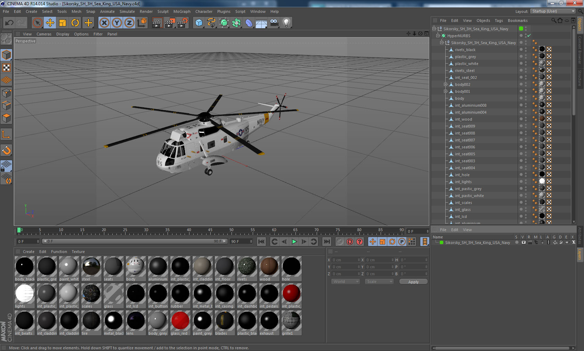This screenshot has width=584, height=351.
Task: Open the Floor environment icon
Action: coord(261,23)
